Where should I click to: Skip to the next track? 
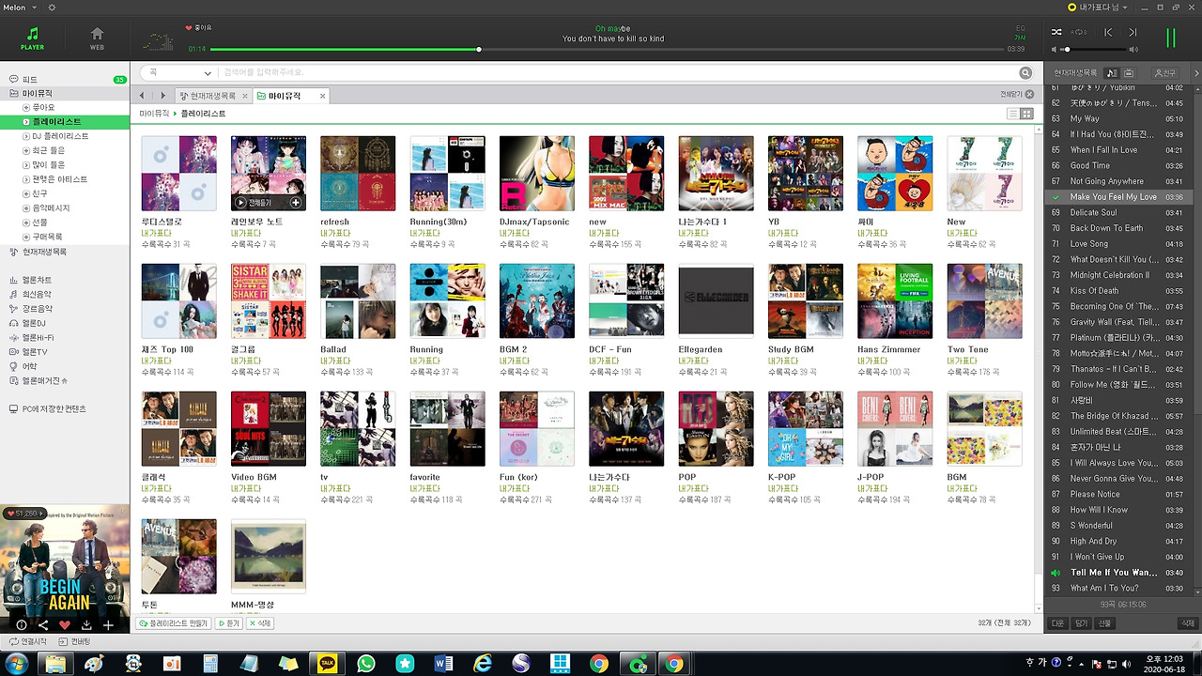click(x=1133, y=32)
